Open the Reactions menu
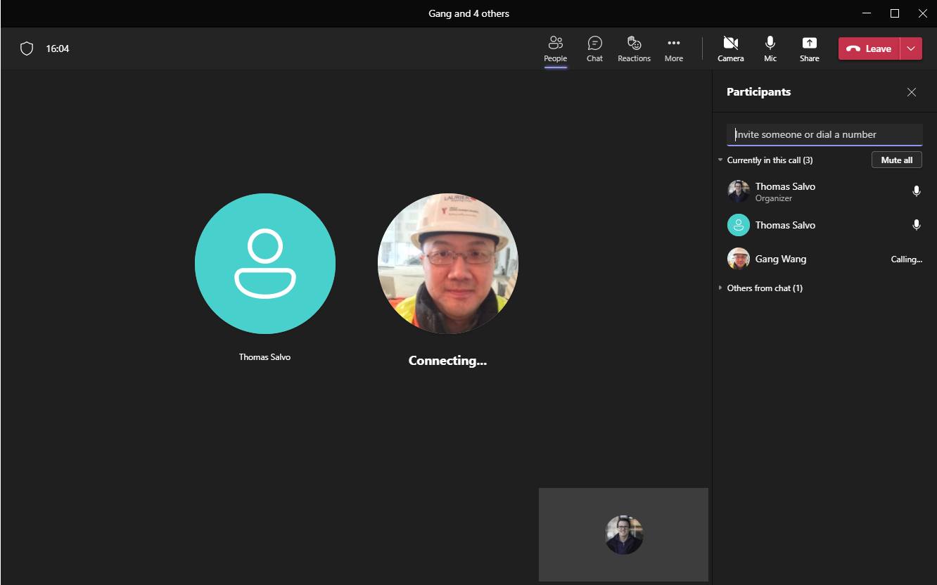Viewport: 937px width, 585px height. tap(634, 49)
